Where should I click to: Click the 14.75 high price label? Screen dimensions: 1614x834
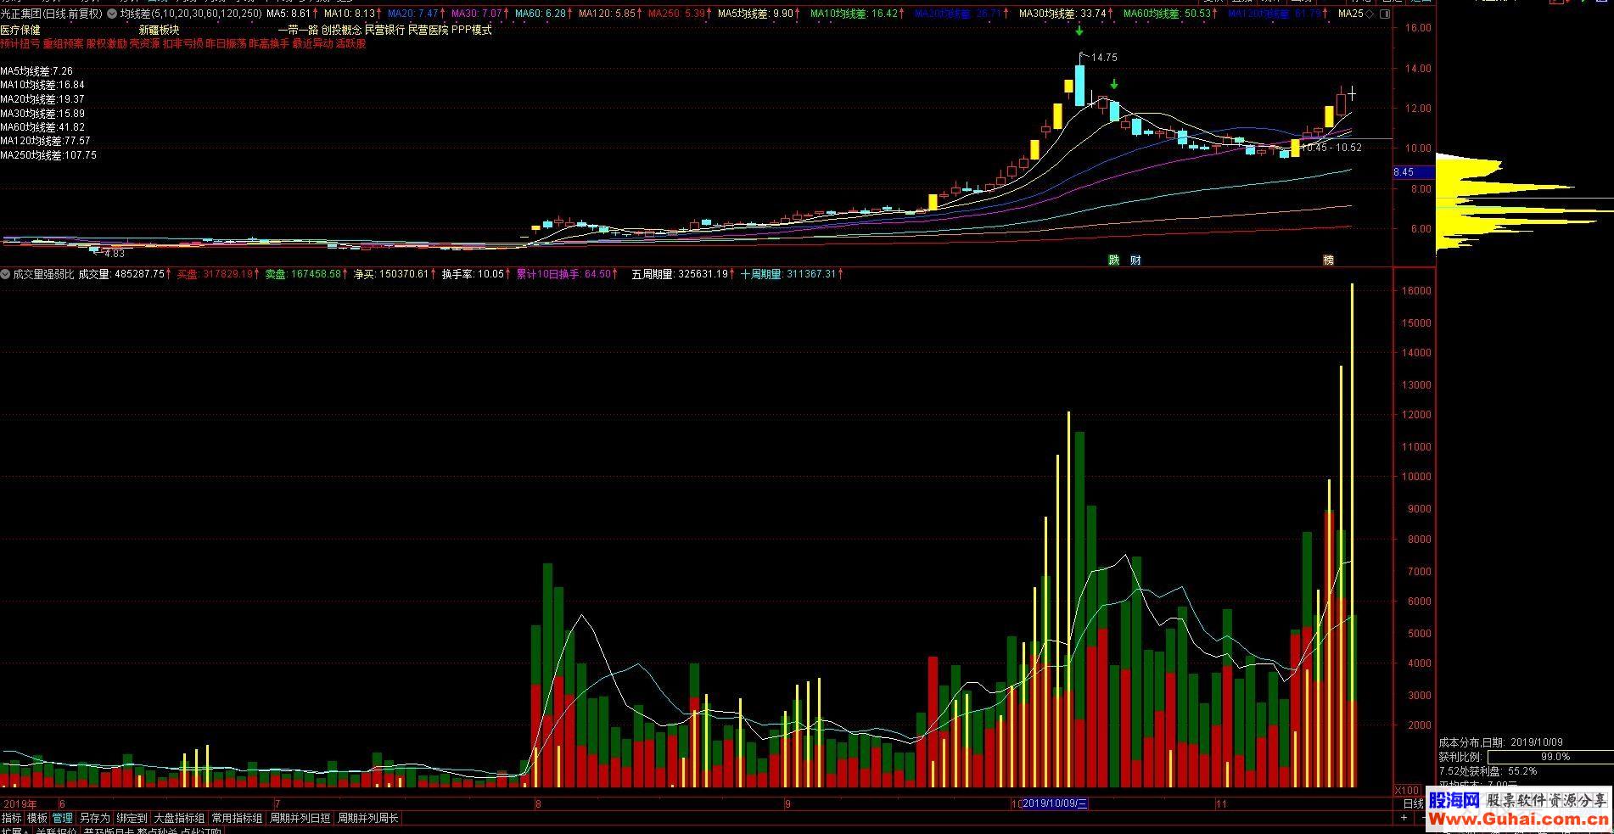[1104, 58]
